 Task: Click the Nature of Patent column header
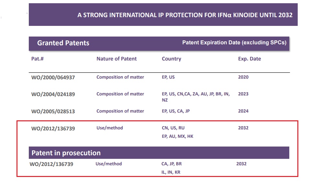click(x=116, y=59)
